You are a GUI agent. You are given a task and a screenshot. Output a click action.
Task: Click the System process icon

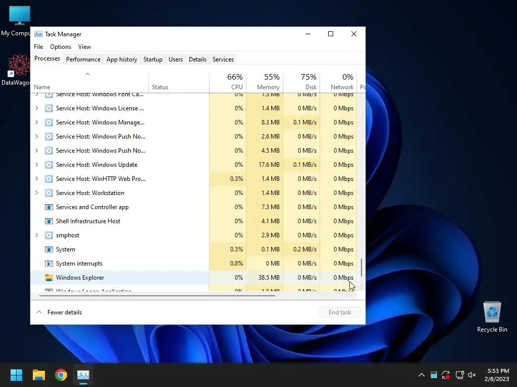49,249
